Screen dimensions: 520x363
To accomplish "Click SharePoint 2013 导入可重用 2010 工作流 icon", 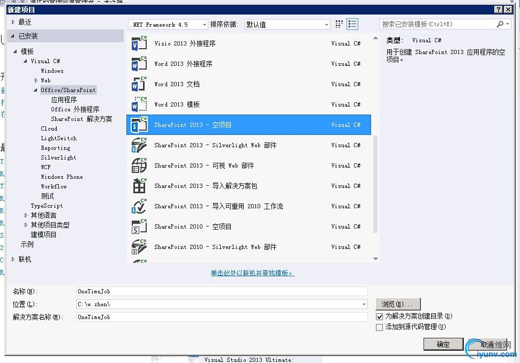I will coord(139,206).
